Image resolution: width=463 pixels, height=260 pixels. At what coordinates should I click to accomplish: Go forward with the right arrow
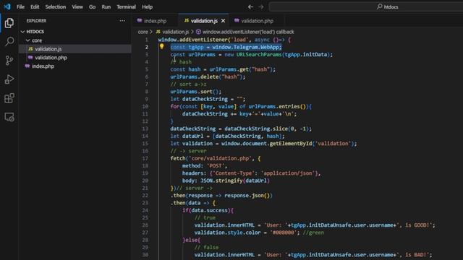tap(261, 6)
